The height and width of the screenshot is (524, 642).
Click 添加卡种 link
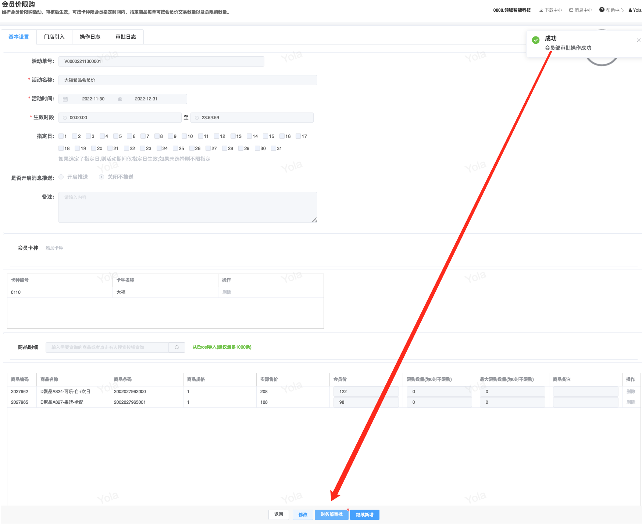tap(54, 248)
